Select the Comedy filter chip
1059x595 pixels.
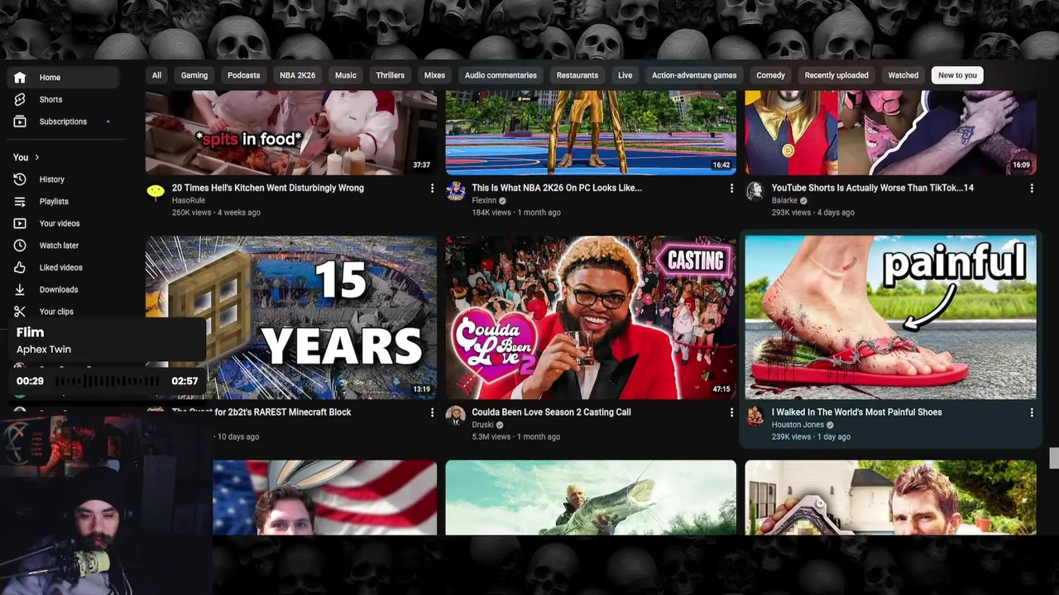pyautogui.click(x=770, y=75)
